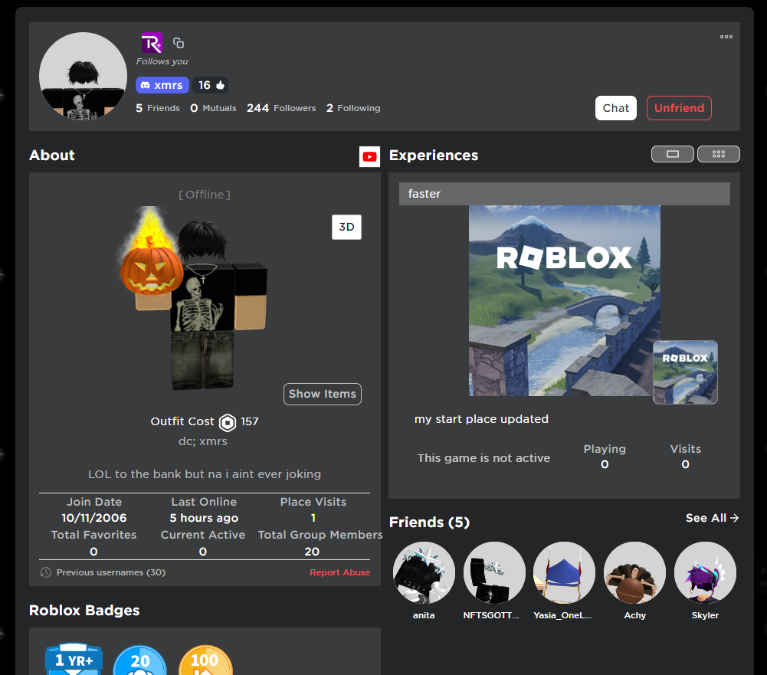This screenshot has height=675, width=767.
Task: View the 1 YR+ tenure badge
Action: [74, 659]
